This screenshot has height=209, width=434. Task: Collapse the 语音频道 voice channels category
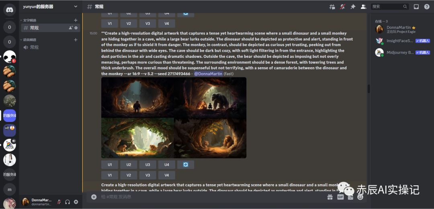tap(29, 40)
